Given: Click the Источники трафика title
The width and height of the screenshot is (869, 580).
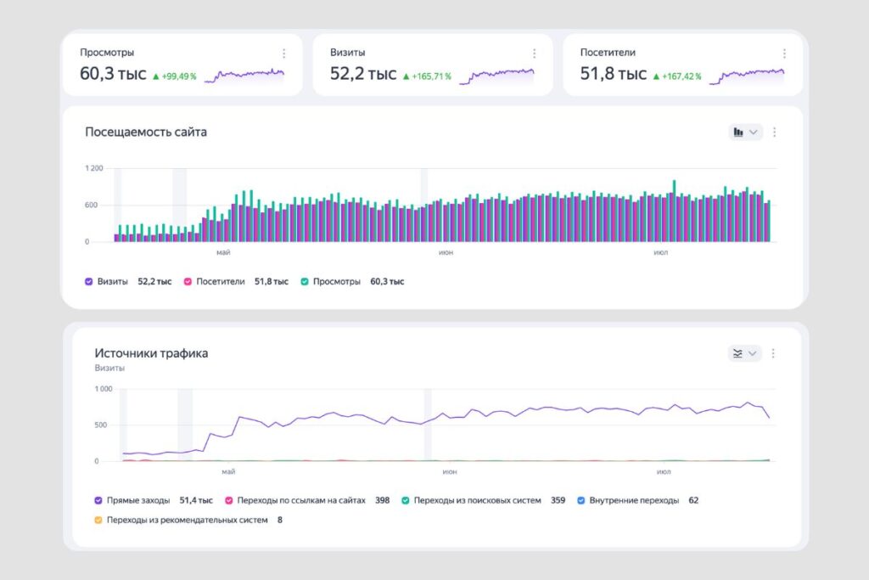Looking at the screenshot, I should 151,353.
